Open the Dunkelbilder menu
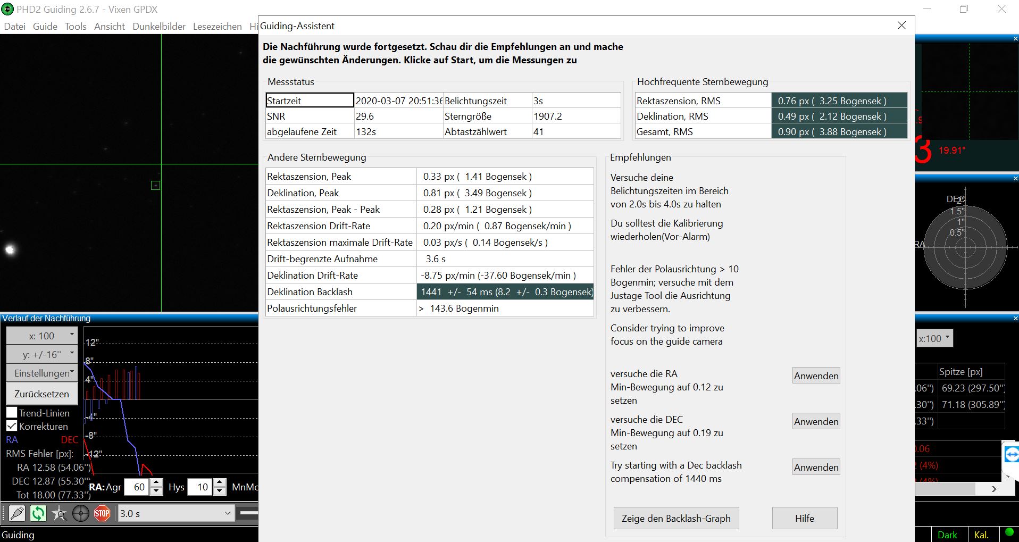 tap(159, 26)
